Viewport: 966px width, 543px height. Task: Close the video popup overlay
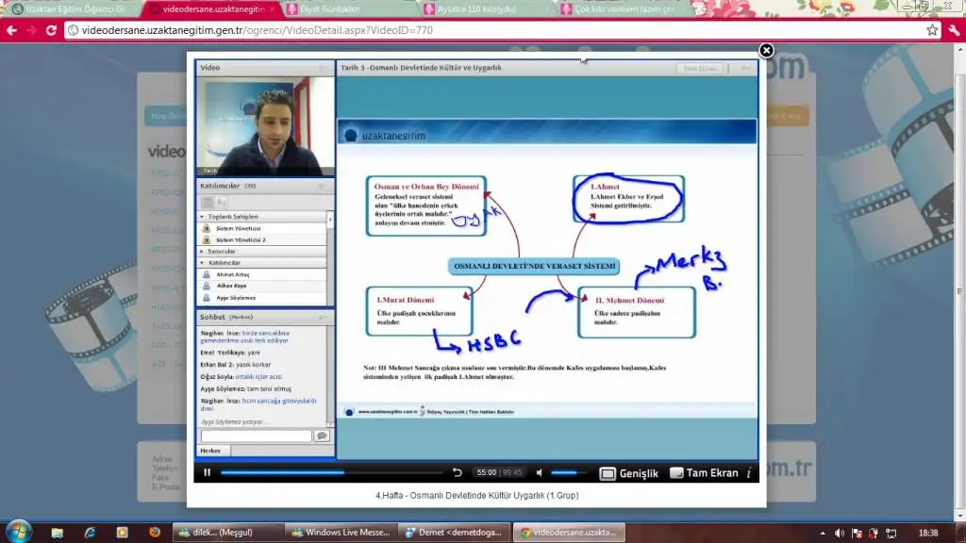[766, 50]
